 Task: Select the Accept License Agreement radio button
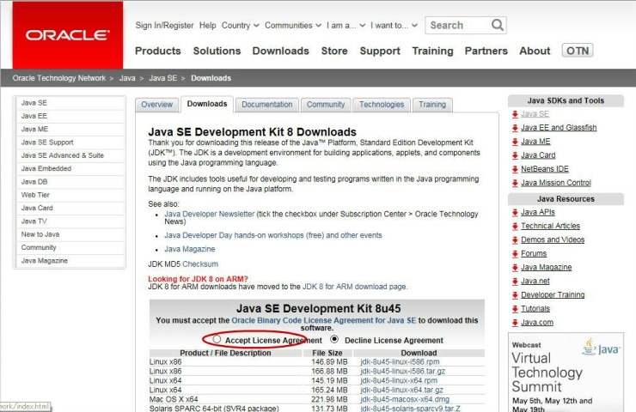point(217,339)
